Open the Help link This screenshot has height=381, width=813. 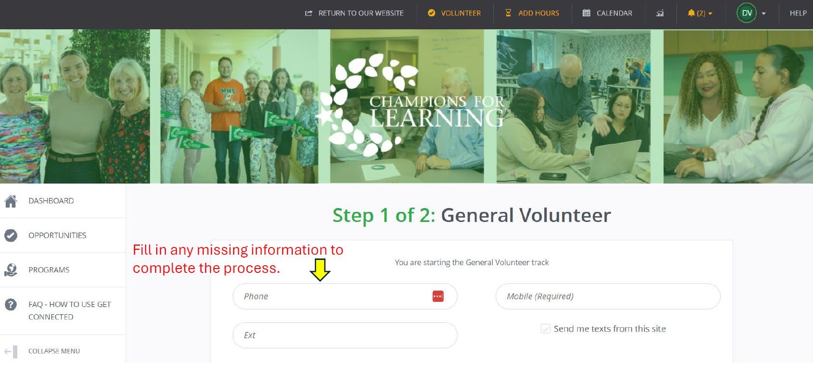[798, 13]
